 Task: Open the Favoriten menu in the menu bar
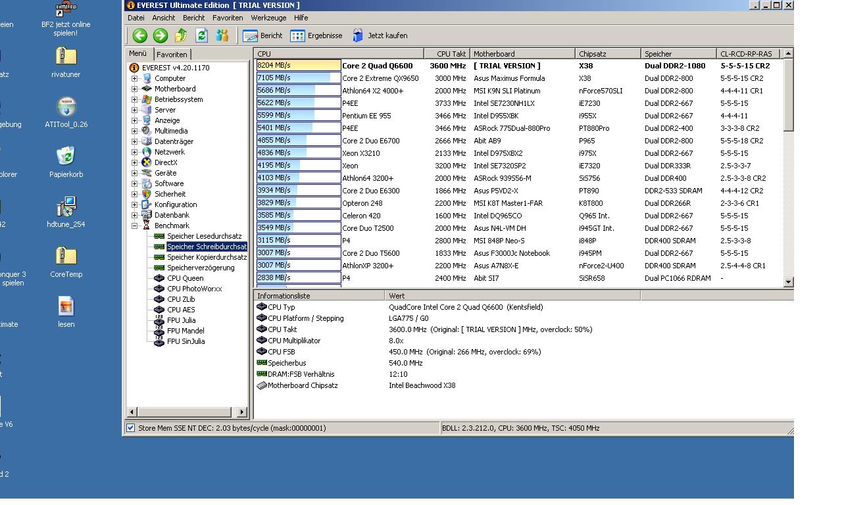pos(228,18)
